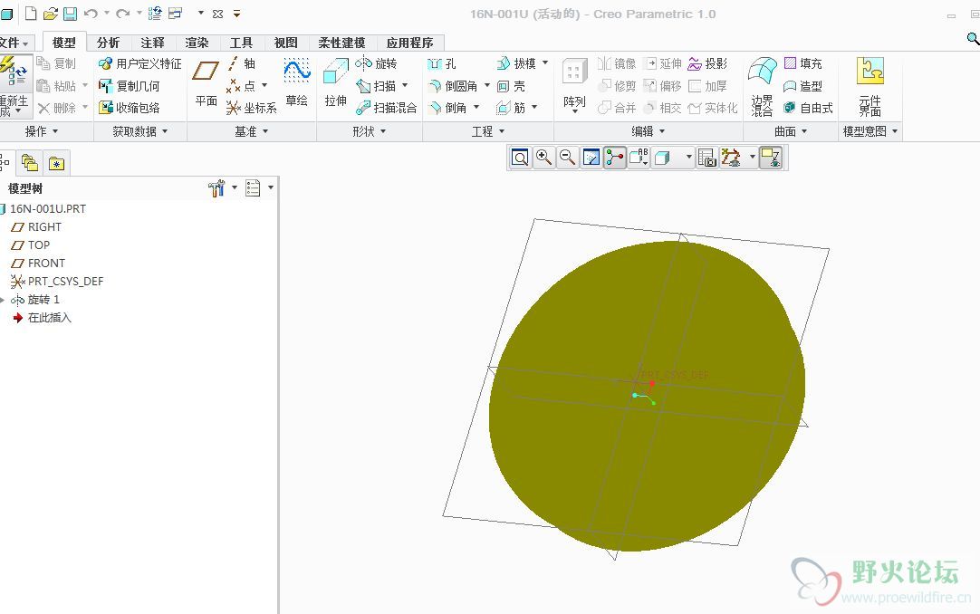The height and width of the screenshot is (614, 980).
Task: Click the repaint icon in view toolbar
Action: [591, 158]
